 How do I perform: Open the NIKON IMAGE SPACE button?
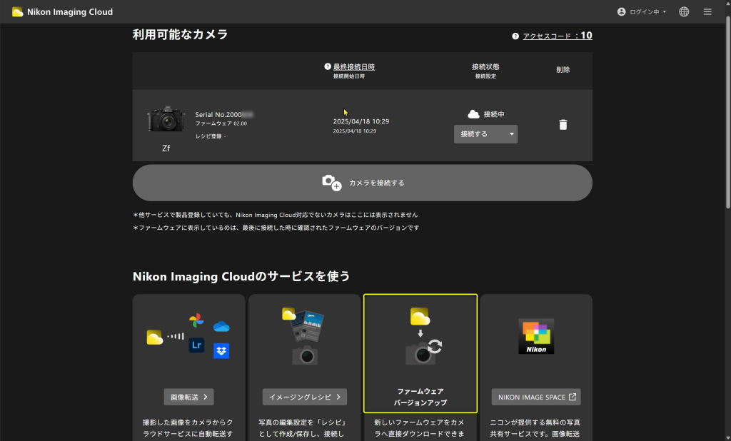[x=536, y=397]
